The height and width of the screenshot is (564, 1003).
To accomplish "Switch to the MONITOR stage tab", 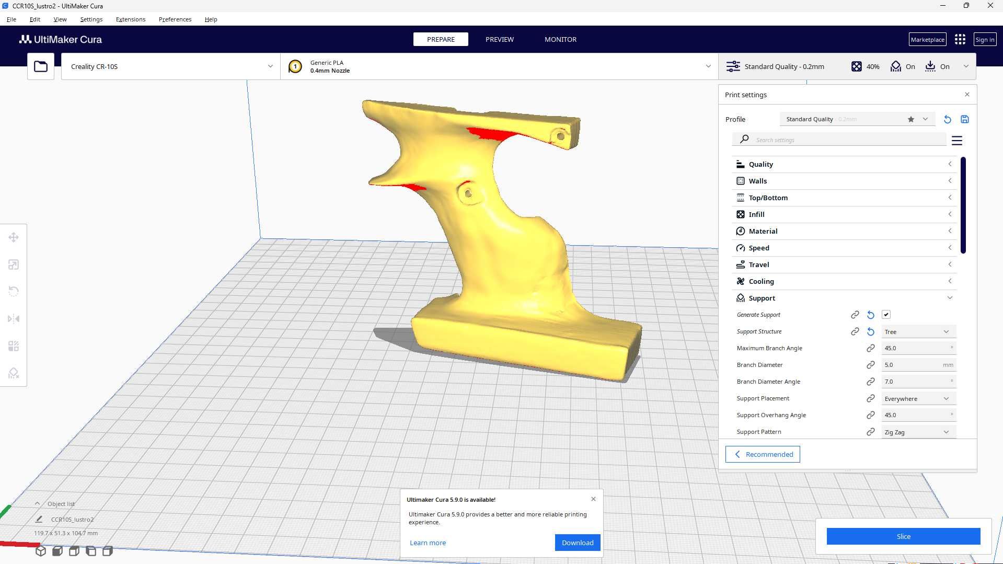I will pyautogui.click(x=560, y=39).
